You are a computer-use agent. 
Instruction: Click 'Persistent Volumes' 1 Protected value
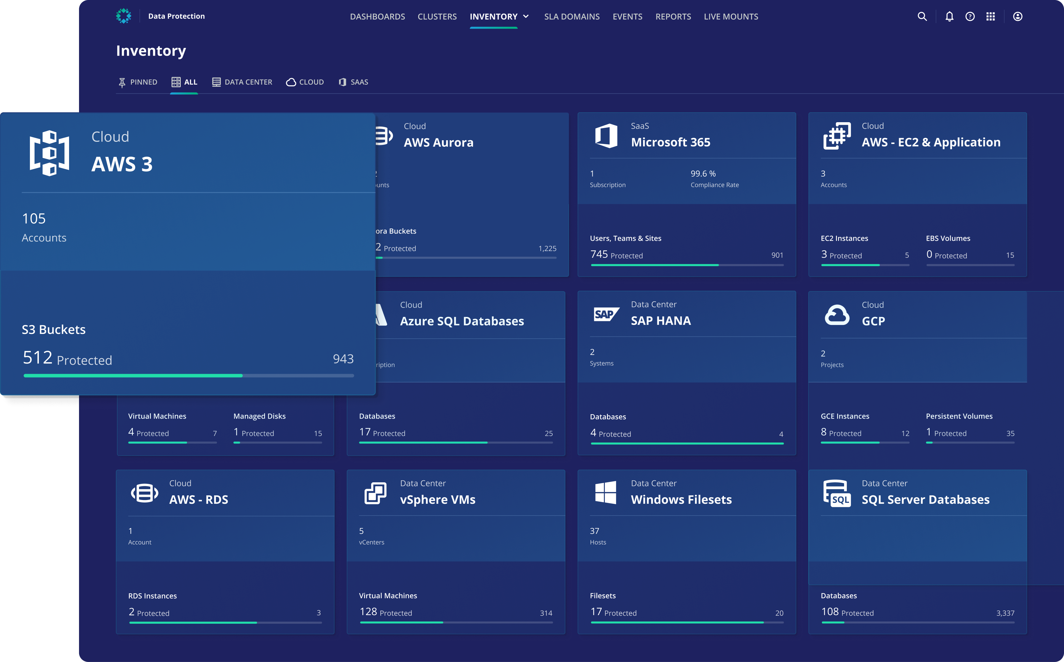(946, 433)
